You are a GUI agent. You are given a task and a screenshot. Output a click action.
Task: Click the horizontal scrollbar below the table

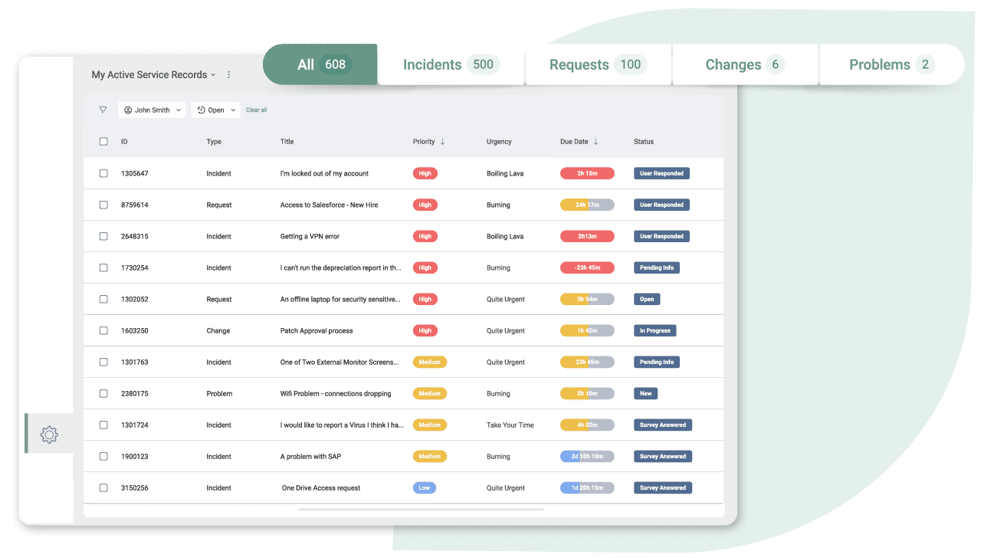(421, 509)
